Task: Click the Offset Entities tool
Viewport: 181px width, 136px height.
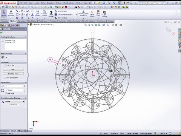Action: point(51,14)
